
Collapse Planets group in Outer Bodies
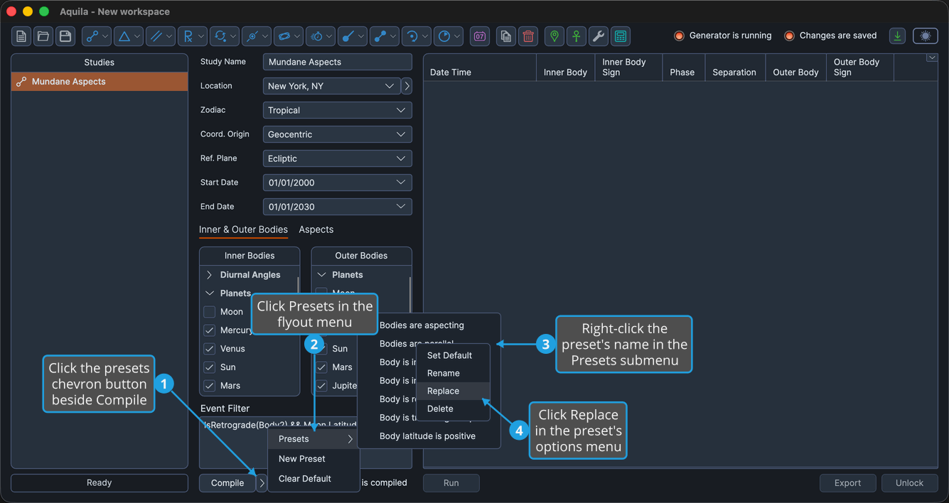coord(321,275)
